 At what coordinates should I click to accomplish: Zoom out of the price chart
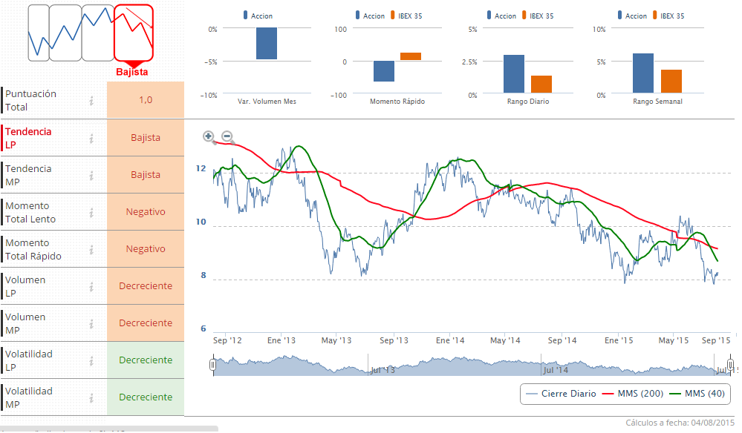228,136
